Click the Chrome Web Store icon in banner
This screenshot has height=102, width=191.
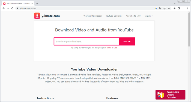coord(160,95)
